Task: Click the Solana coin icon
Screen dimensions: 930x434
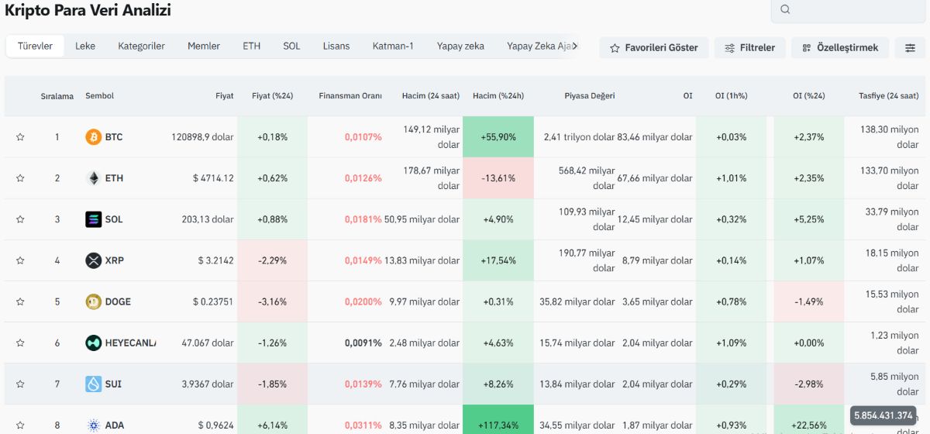Action: [93, 219]
